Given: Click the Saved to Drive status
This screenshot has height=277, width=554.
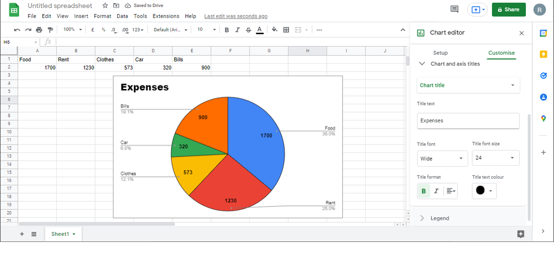Looking at the screenshot, I should [145, 6].
